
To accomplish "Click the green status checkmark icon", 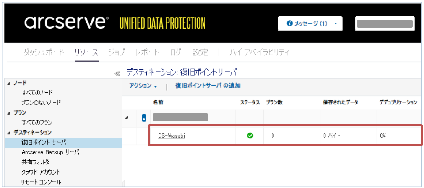I will point(250,136).
